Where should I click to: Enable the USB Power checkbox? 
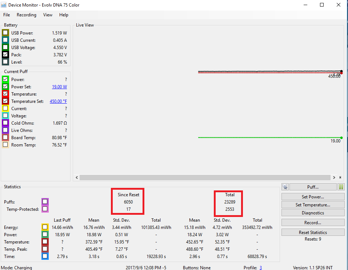point(5,33)
